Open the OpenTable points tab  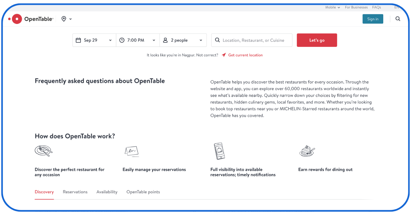[143, 192]
